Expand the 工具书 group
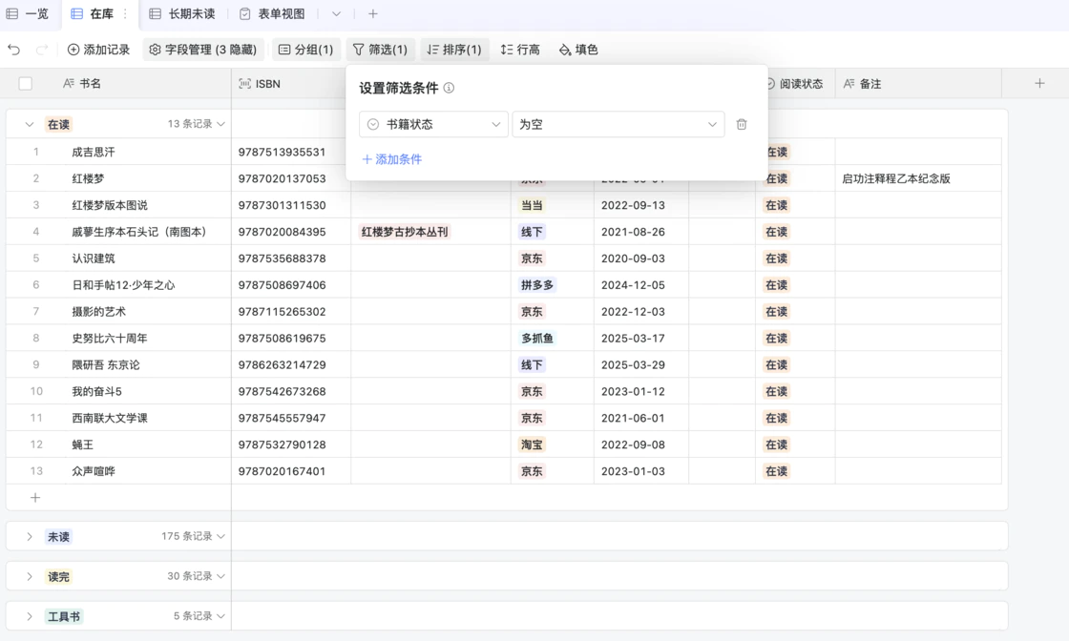1069x641 pixels. coord(30,617)
